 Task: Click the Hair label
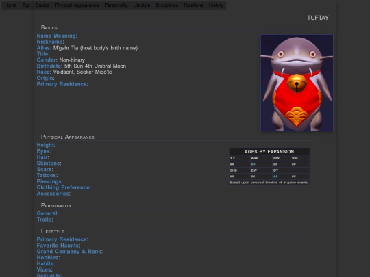[x=42, y=157]
